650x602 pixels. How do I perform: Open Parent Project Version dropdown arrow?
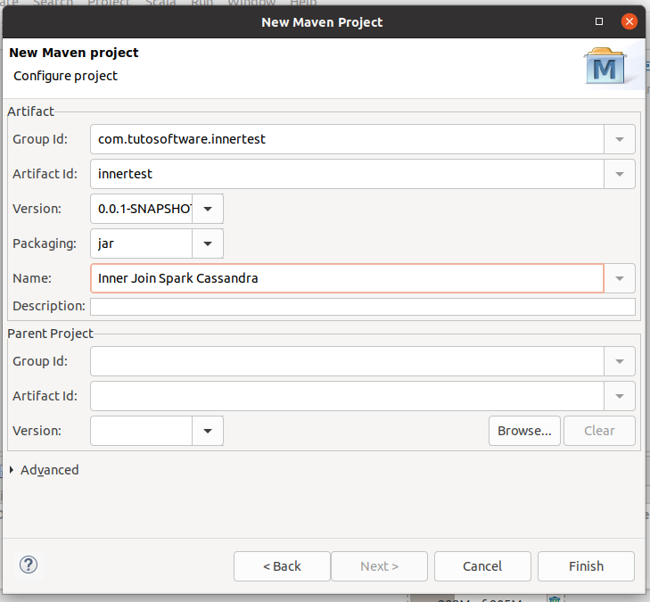pos(208,431)
